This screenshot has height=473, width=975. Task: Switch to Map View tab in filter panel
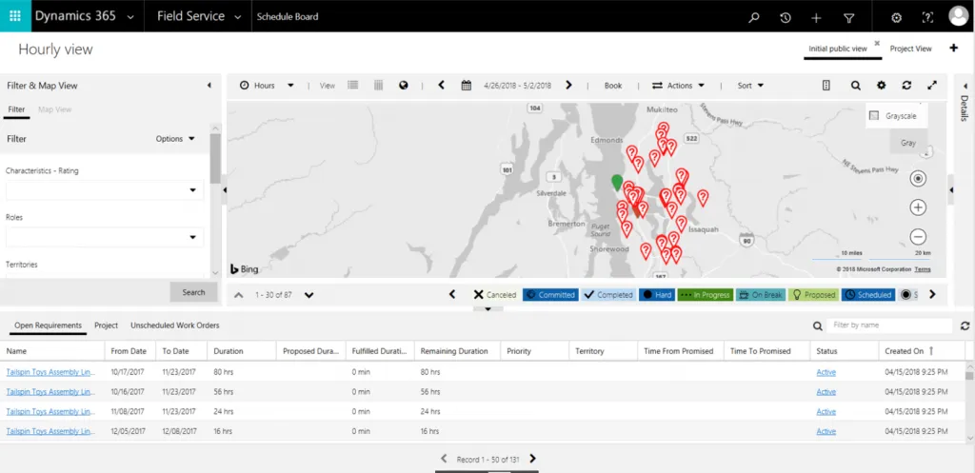click(x=54, y=109)
